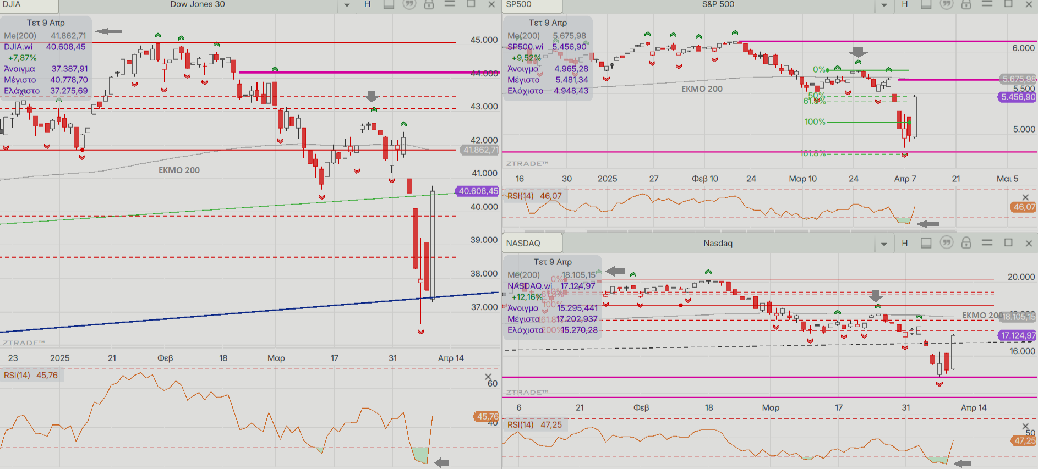
Task: Click the quote bubble icon in SP500 chart header
Action: pos(946,4)
